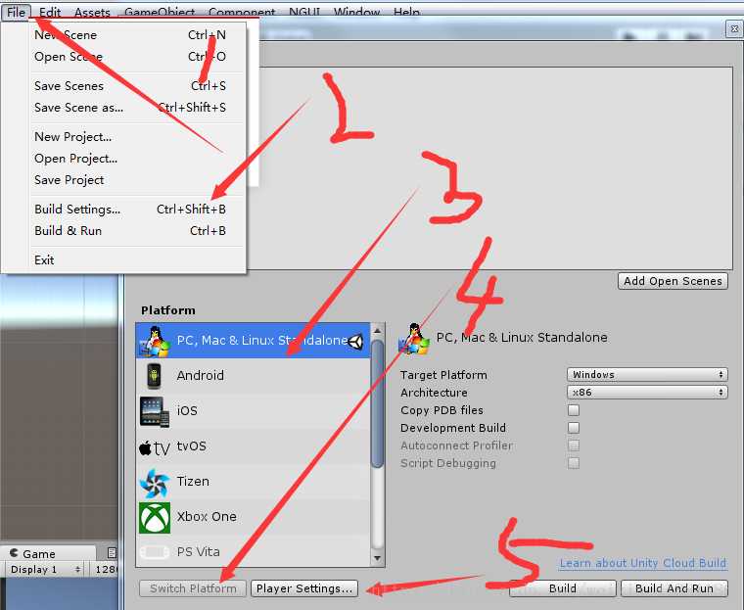Select the Xbox One row label in the platform list

click(x=207, y=516)
